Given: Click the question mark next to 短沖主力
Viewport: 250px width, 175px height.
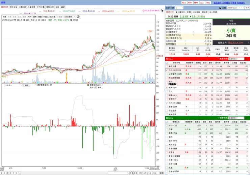Looking at the screenshot, I should pyautogui.click(x=248, y=42).
